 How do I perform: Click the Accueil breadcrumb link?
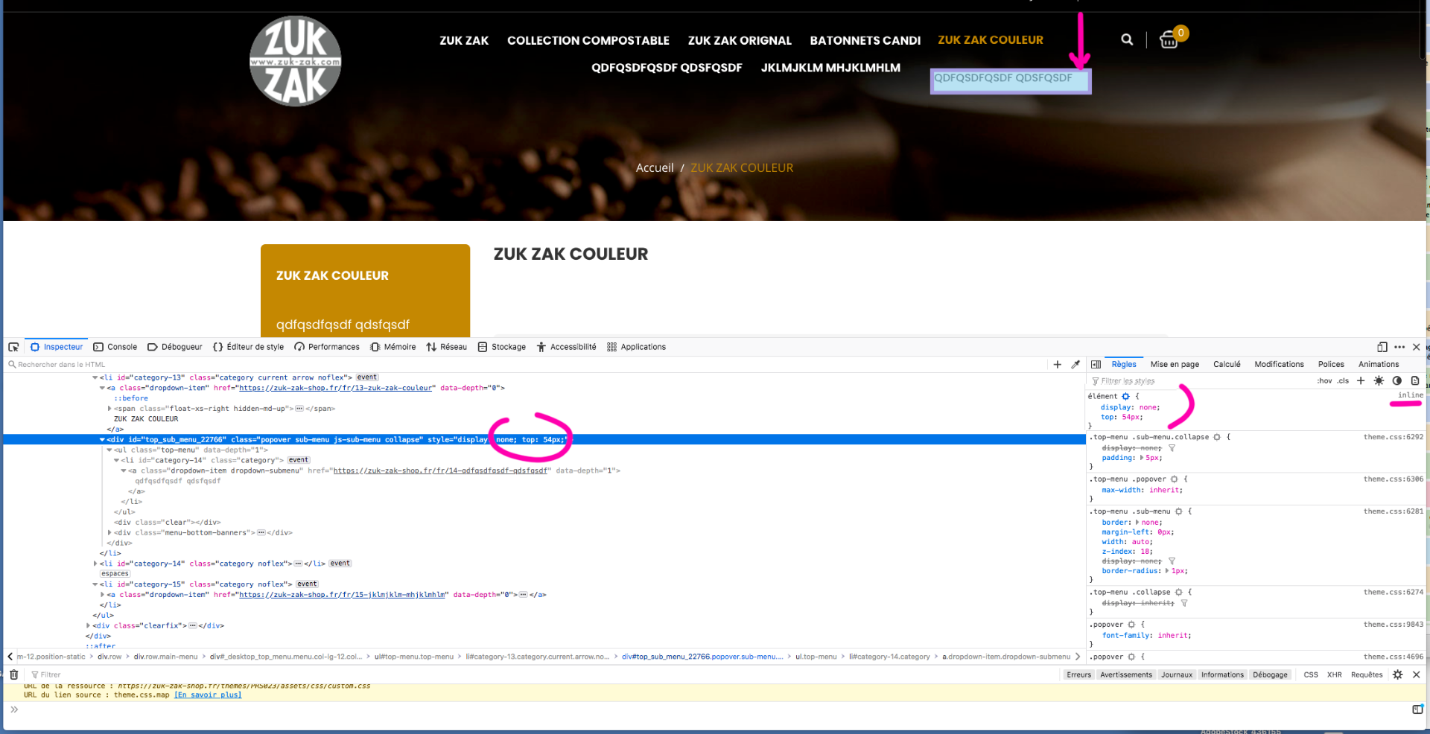[655, 168]
